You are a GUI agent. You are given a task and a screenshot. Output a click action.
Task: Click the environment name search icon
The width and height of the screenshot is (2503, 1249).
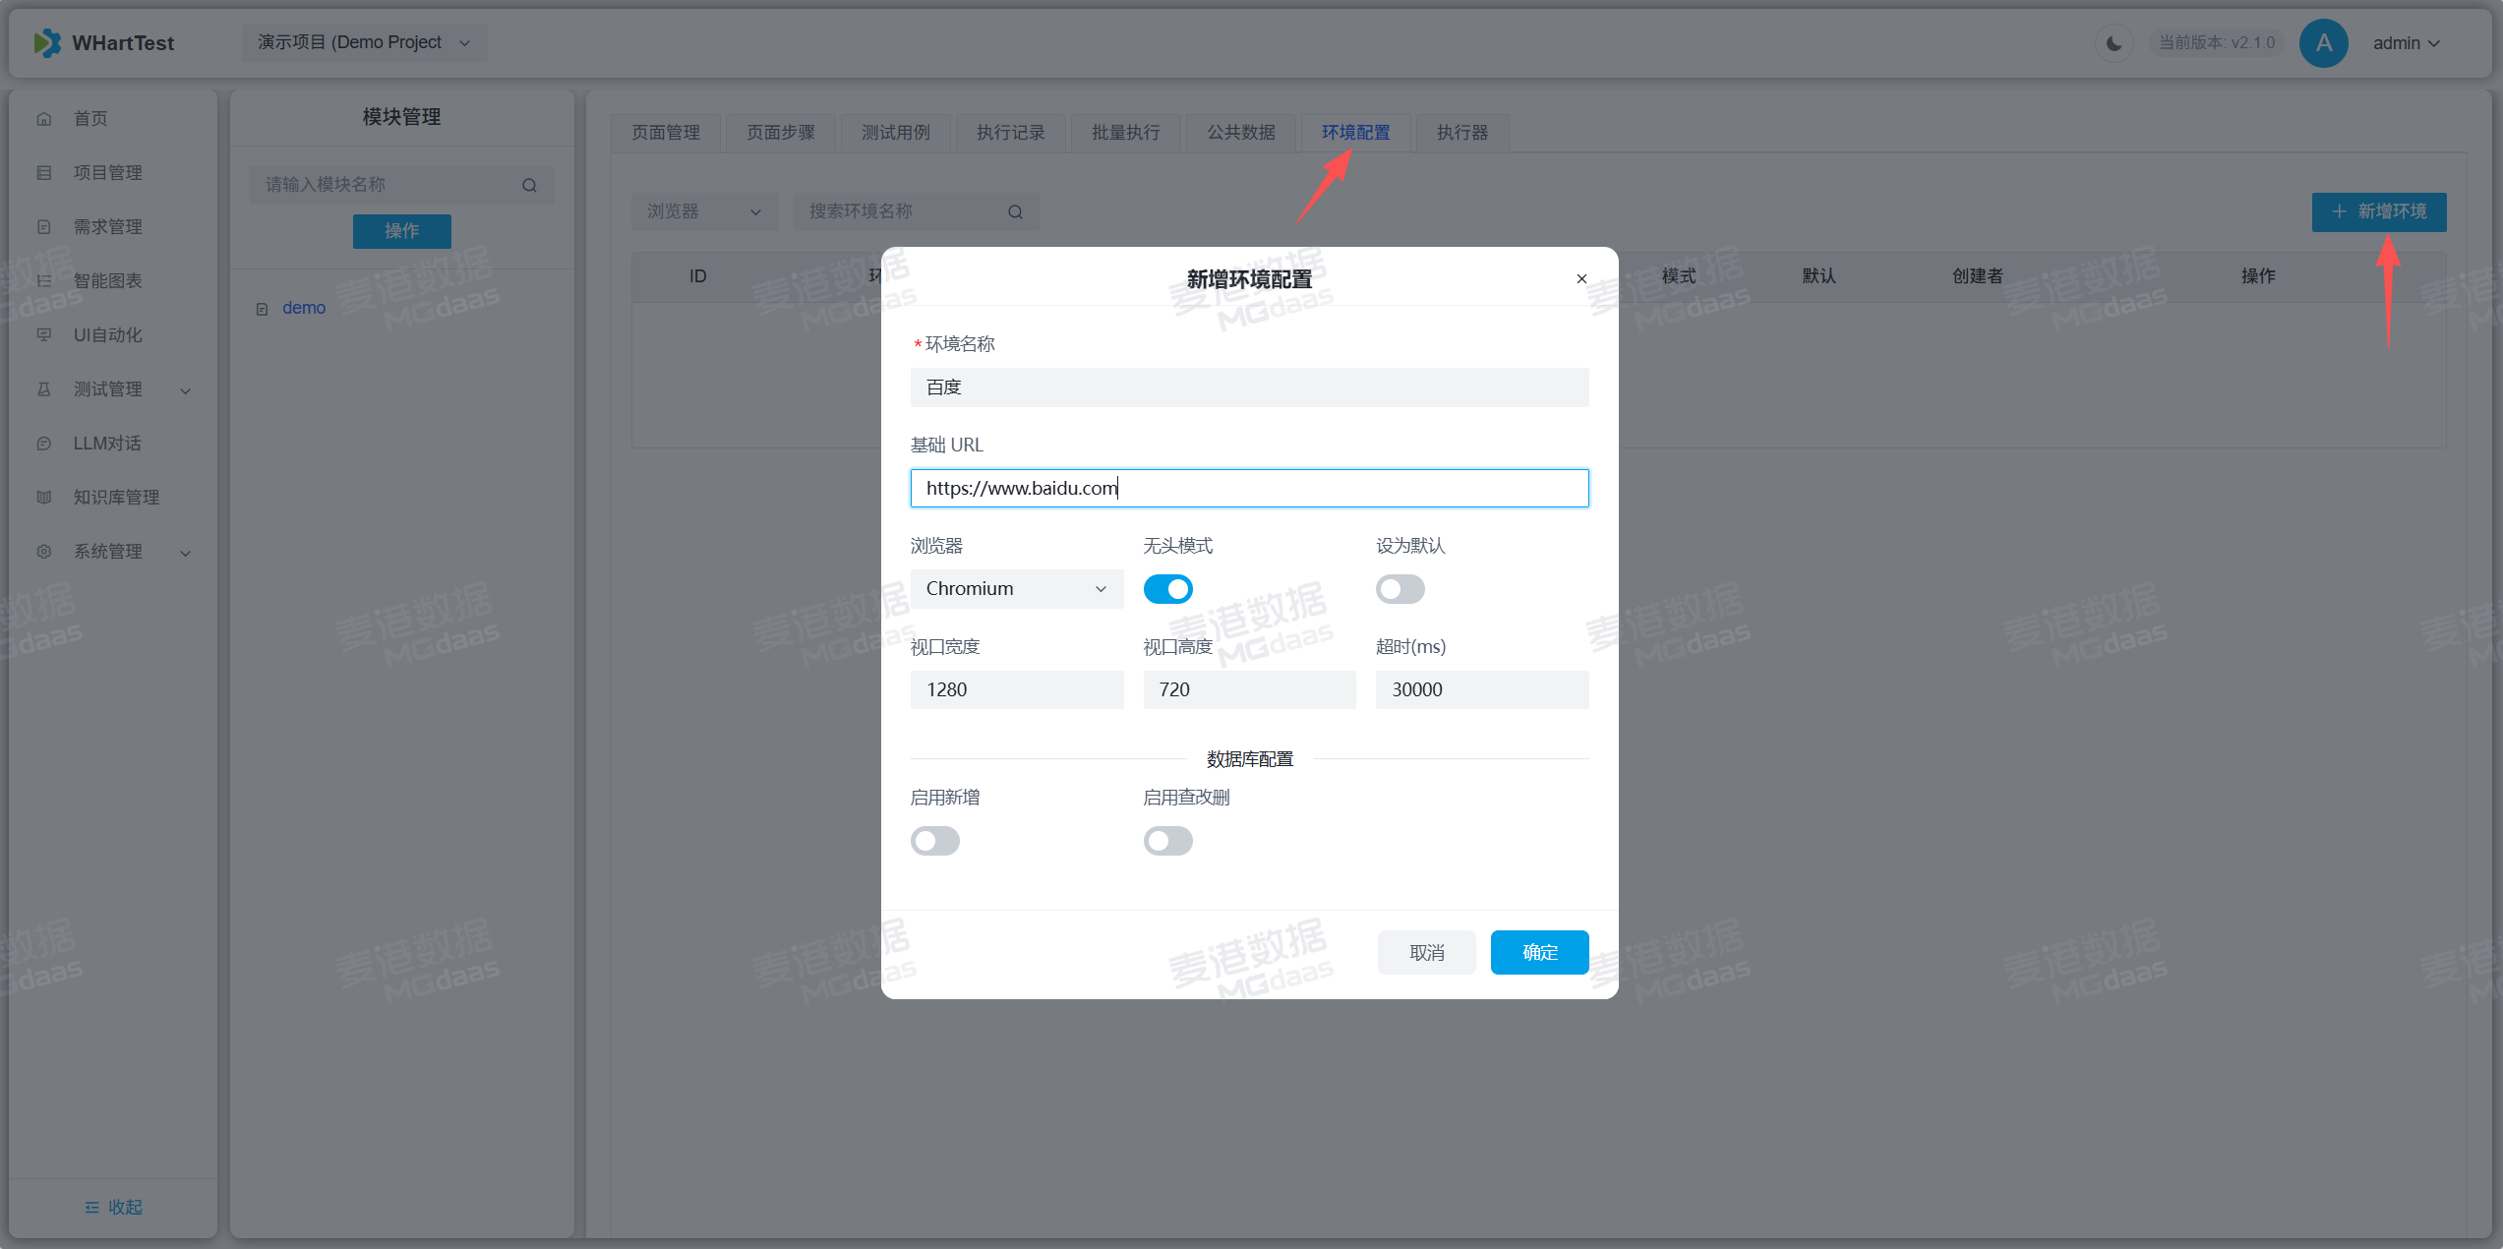(1015, 211)
